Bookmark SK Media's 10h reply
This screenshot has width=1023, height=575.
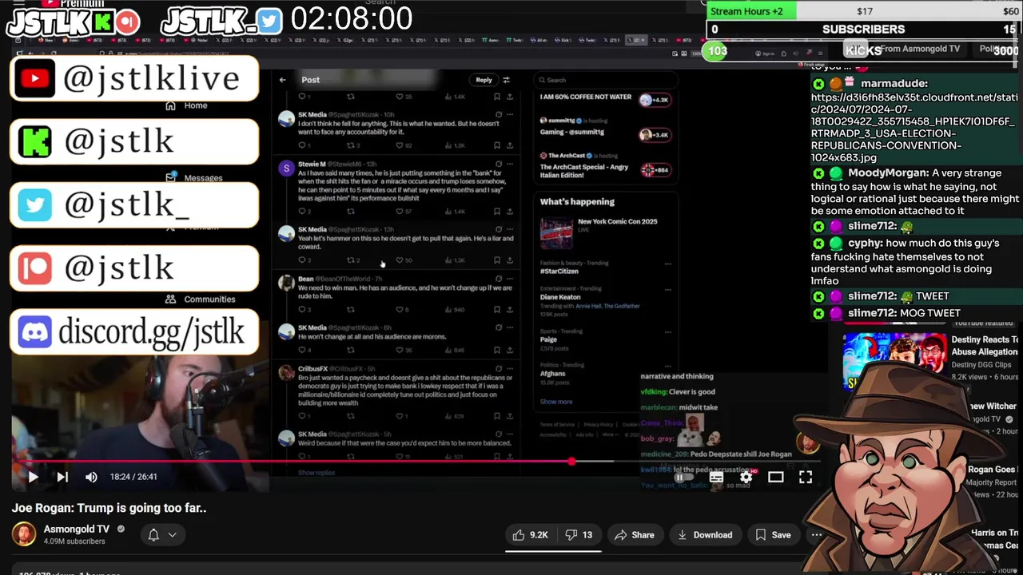click(x=497, y=145)
